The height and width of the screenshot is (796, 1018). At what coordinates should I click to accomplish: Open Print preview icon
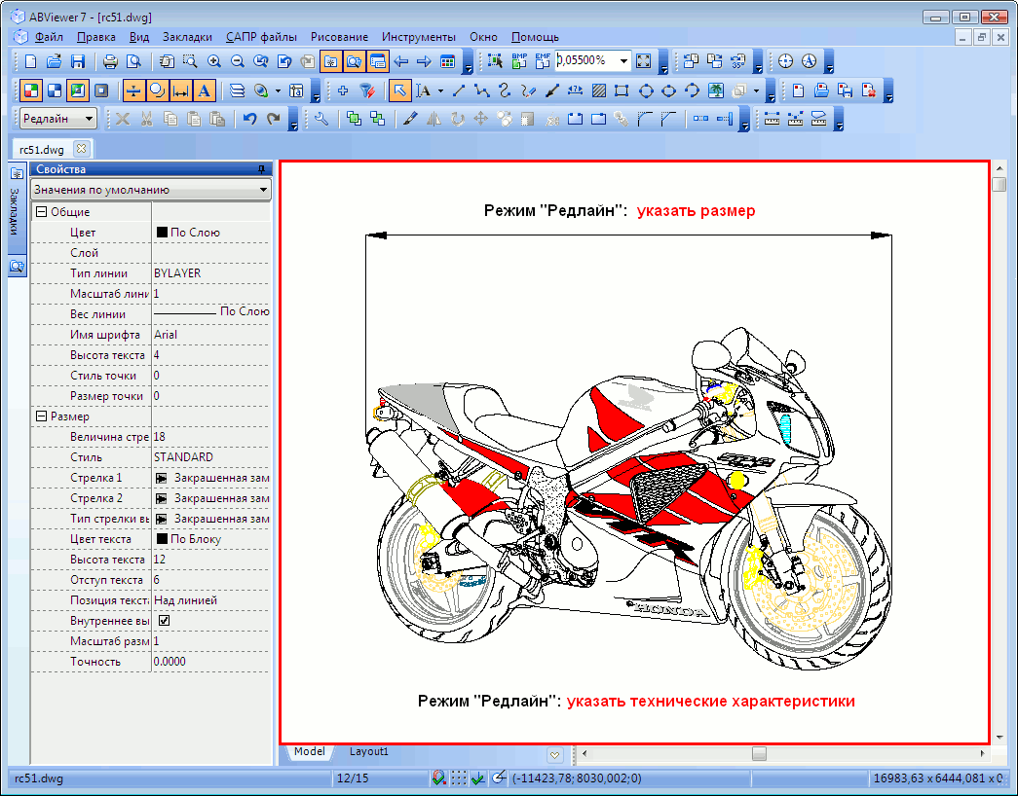[x=133, y=61]
